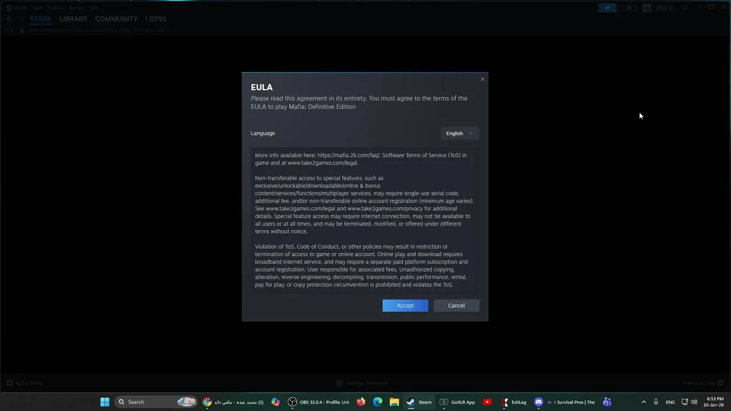This screenshot has height=411, width=731.
Task: Select the LIBRARY tab in Steam
Action: click(x=73, y=19)
